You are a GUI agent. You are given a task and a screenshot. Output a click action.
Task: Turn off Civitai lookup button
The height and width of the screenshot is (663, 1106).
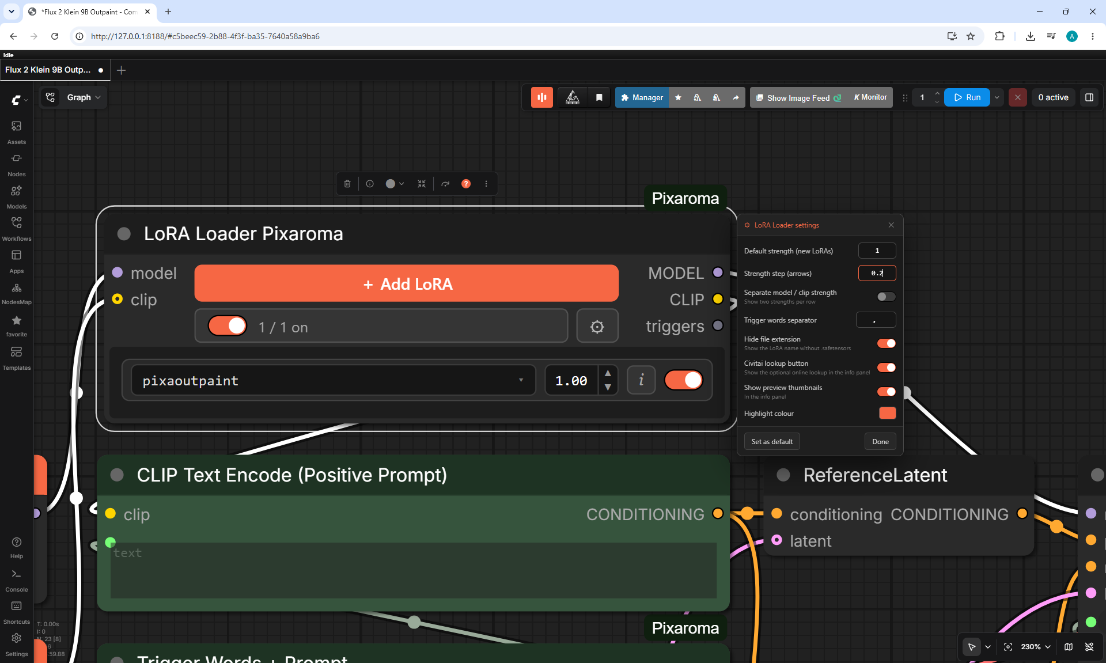(x=886, y=368)
